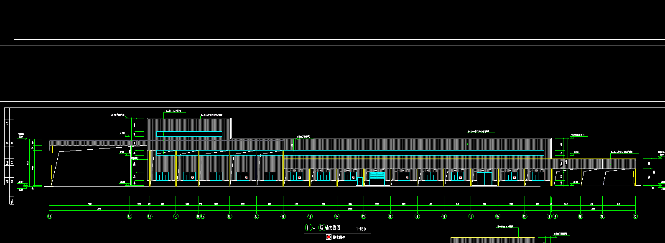Select the partial building elevation at bottom right
The height and width of the screenshot is (243, 665).
pyautogui.click(x=492, y=240)
